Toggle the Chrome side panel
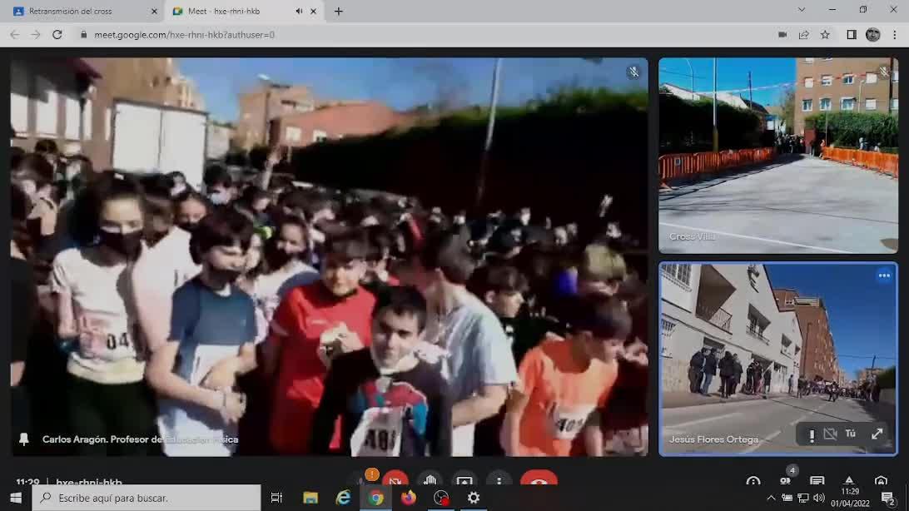The width and height of the screenshot is (909, 511). [851, 35]
